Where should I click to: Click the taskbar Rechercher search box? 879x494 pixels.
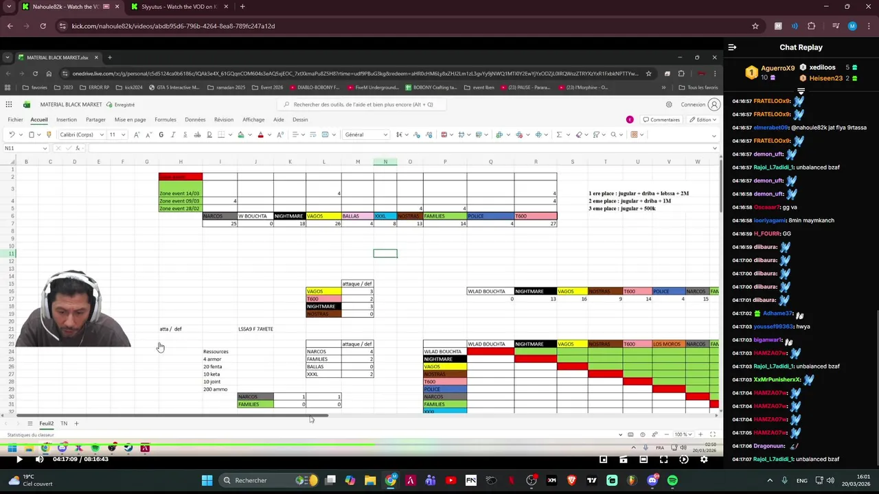pos(269,480)
